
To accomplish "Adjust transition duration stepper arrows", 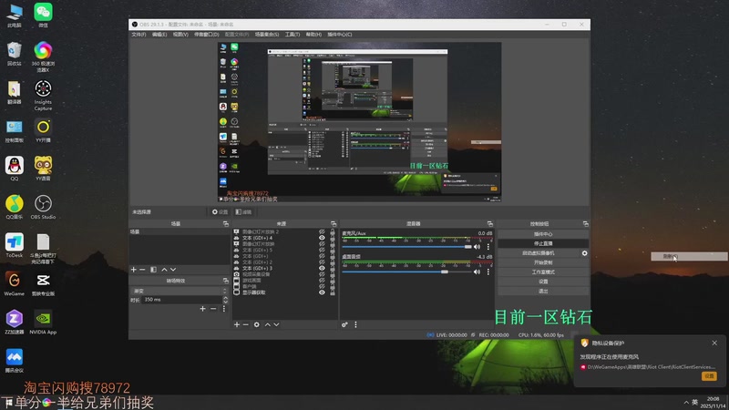I will point(225,300).
